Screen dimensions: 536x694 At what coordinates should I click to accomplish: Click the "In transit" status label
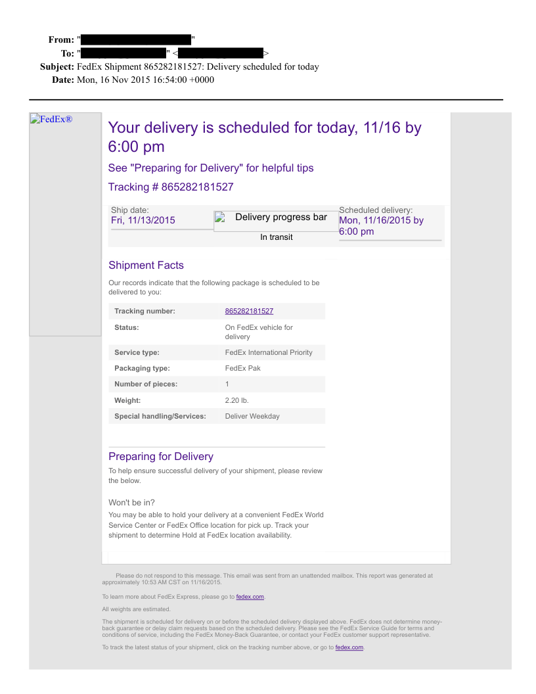(x=277, y=237)
